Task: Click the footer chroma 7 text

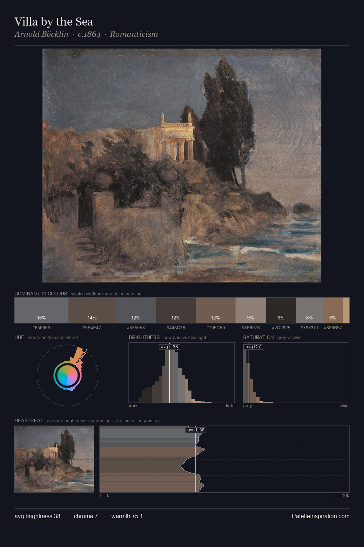Action: pos(86,516)
